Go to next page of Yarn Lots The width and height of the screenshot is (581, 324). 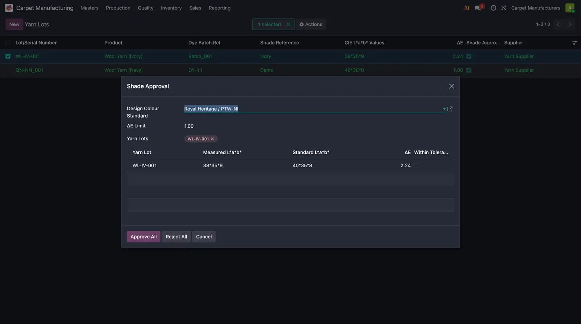click(x=570, y=24)
